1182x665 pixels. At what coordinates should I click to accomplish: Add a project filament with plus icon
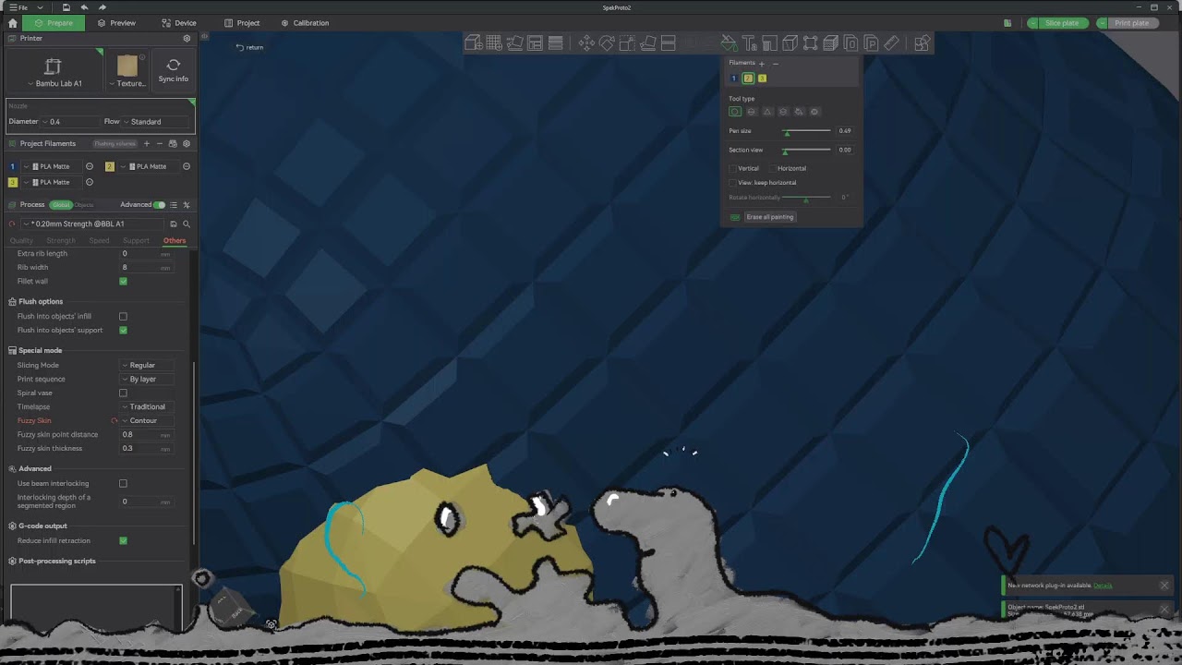(146, 143)
